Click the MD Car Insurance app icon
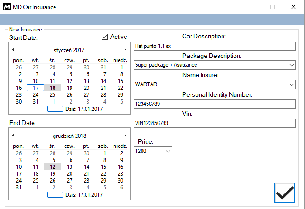Image resolution: width=305 pixels, height=209 pixels. tap(7, 7)
